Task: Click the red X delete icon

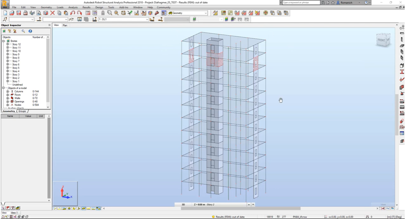Action: coord(52,13)
